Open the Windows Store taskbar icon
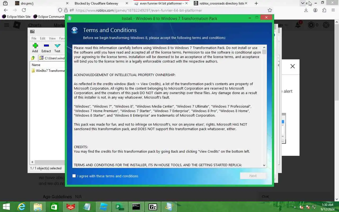 tap(54, 207)
